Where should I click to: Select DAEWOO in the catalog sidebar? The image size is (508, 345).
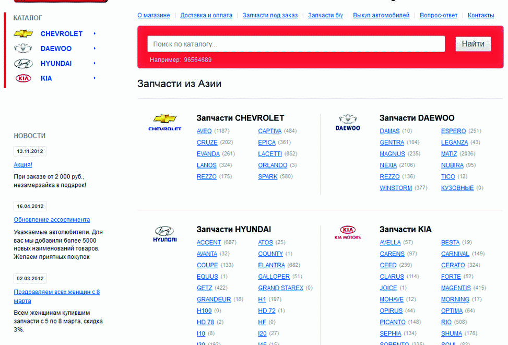(56, 49)
